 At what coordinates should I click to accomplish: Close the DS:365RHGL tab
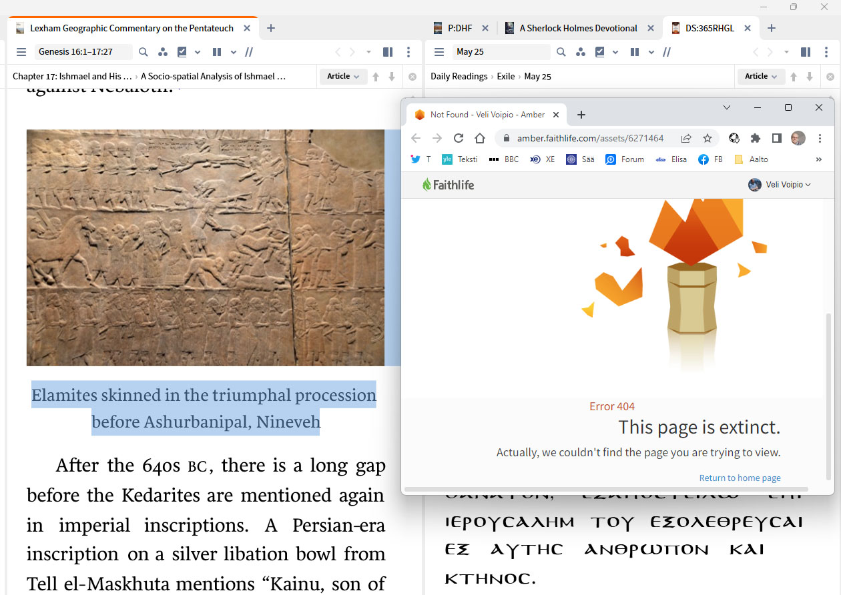pyautogui.click(x=748, y=28)
